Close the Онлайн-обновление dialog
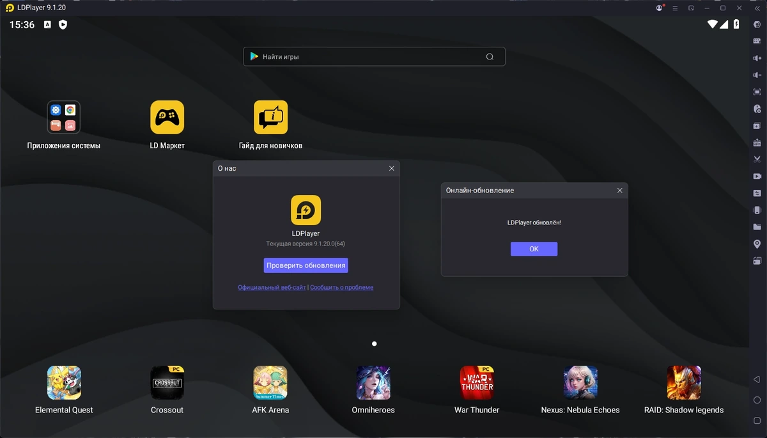The width and height of the screenshot is (767, 438). [619, 190]
